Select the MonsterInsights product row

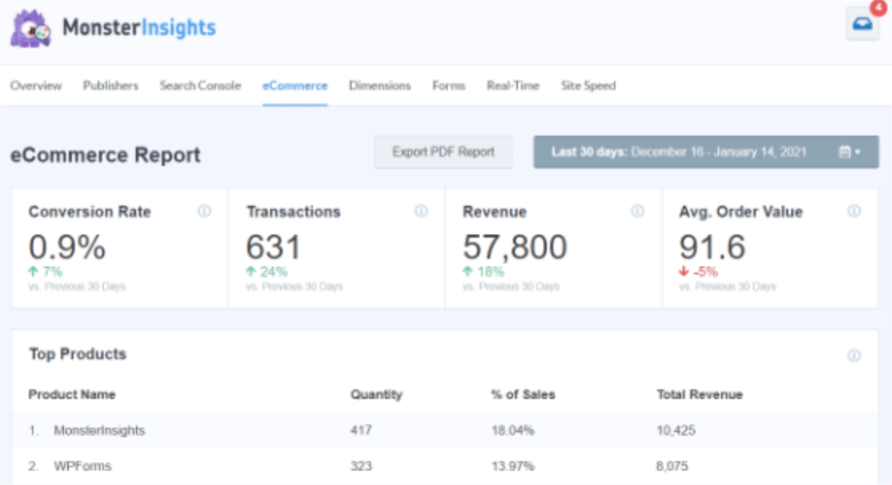click(99, 431)
